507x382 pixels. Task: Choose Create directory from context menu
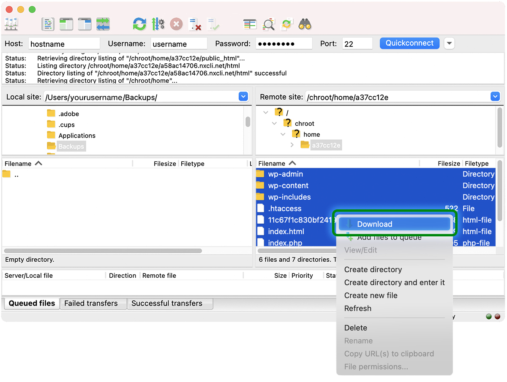373,269
